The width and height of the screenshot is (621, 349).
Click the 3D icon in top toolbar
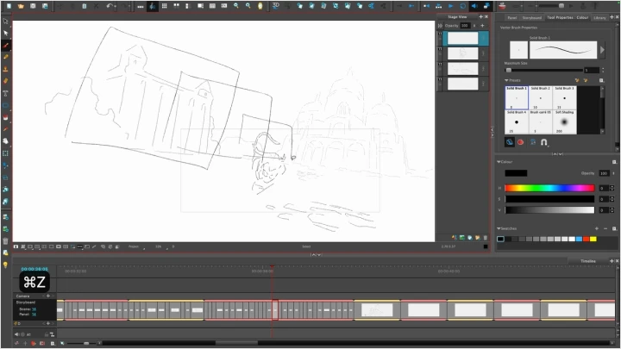coord(276,6)
